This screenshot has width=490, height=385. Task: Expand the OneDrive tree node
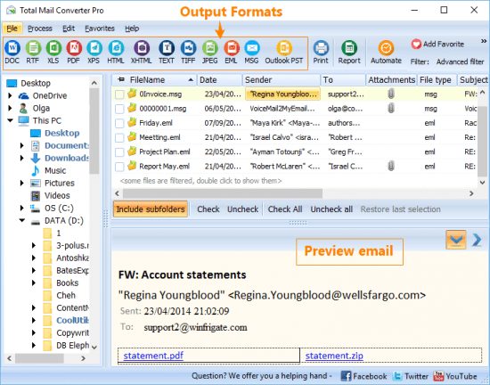click(x=10, y=95)
